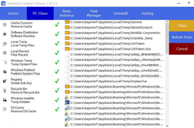194x128 pixels.
Task: Click the Dll Cache file icon
Action: (5, 109)
